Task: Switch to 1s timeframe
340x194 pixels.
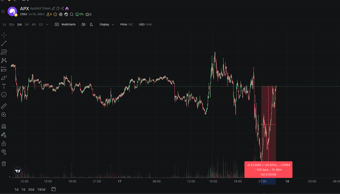Action: pyautogui.click(x=4, y=25)
